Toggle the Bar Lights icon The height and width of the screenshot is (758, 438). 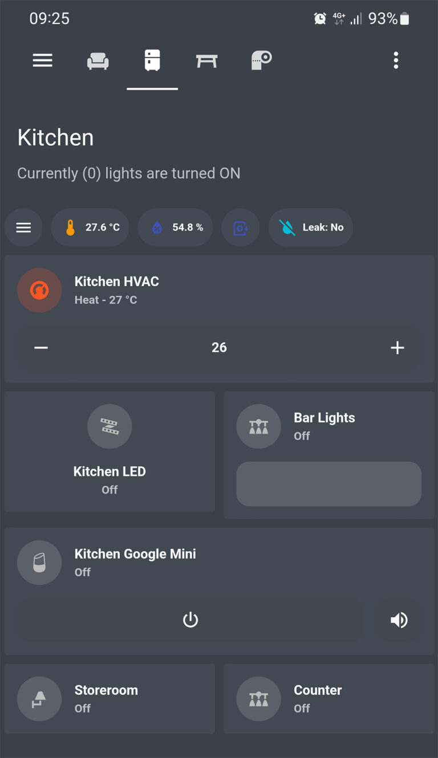click(258, 426)
